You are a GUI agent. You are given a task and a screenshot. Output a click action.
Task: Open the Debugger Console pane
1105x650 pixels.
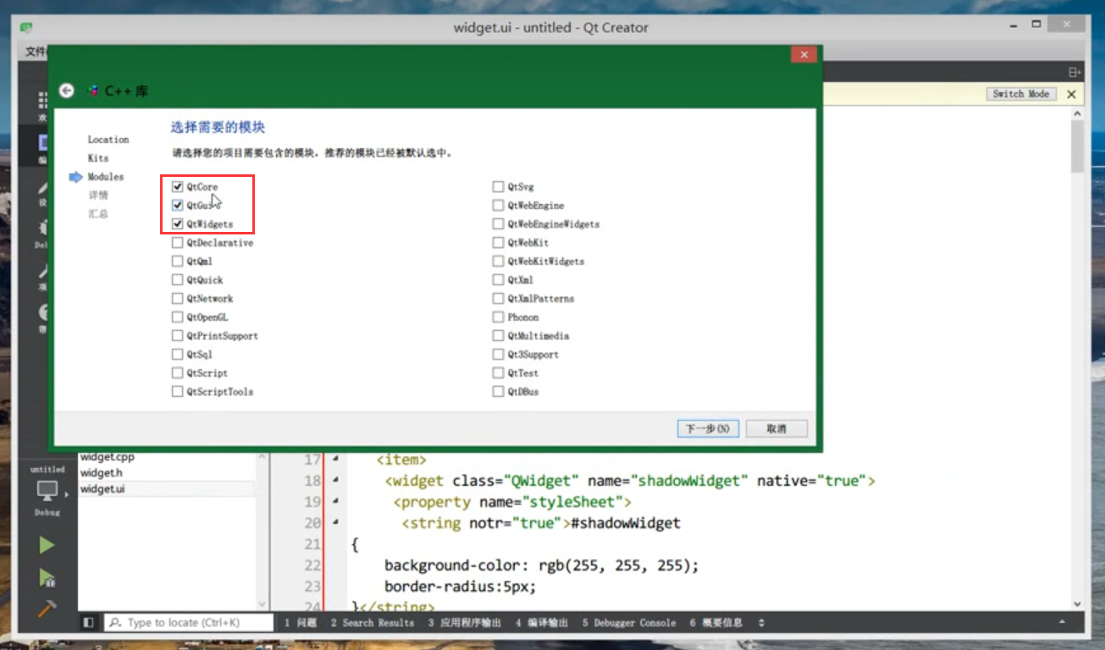click(629, 623)
